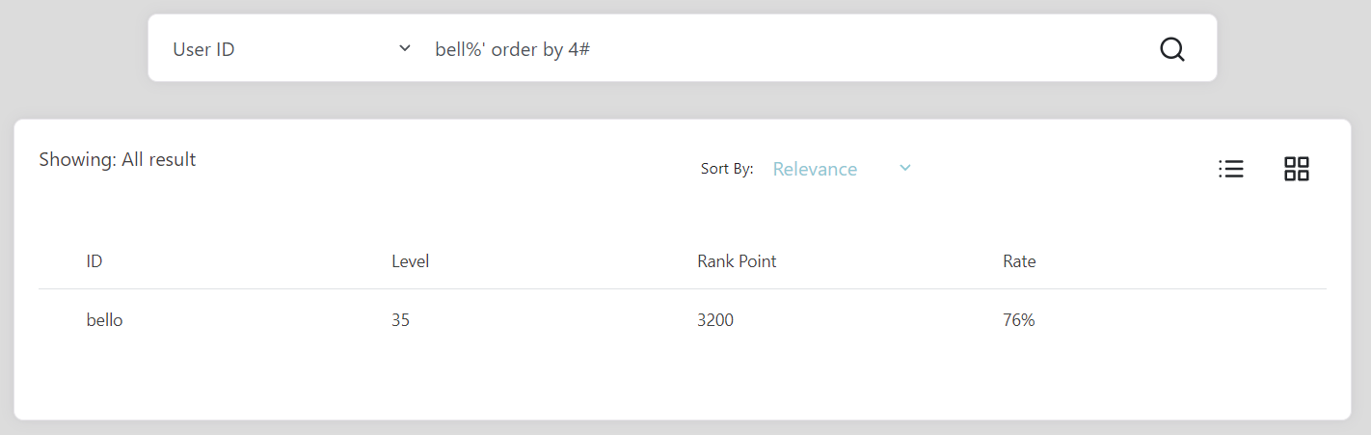Click empty space below the bello row
1371x435 pixels.
click(683, 381)
